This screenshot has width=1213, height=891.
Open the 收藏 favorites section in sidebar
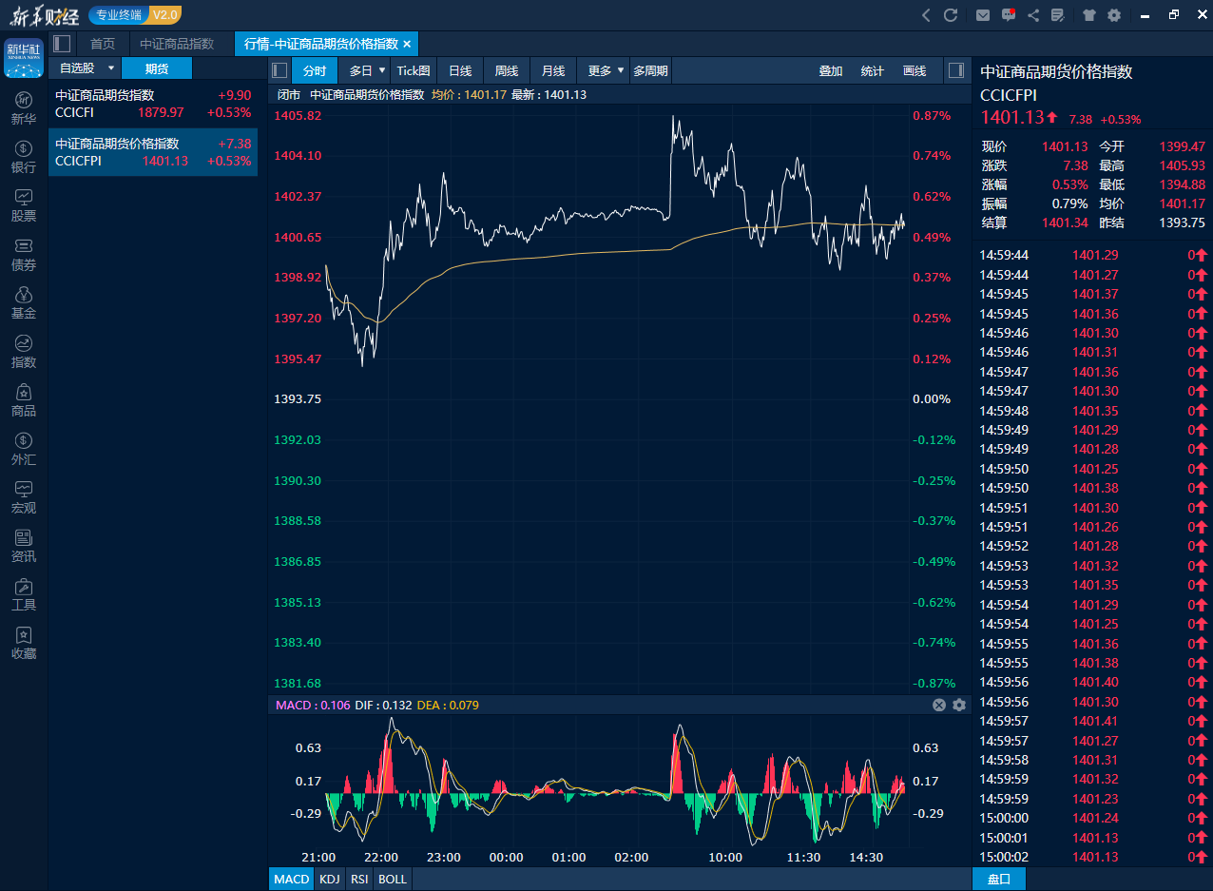(x=24, y=642)
